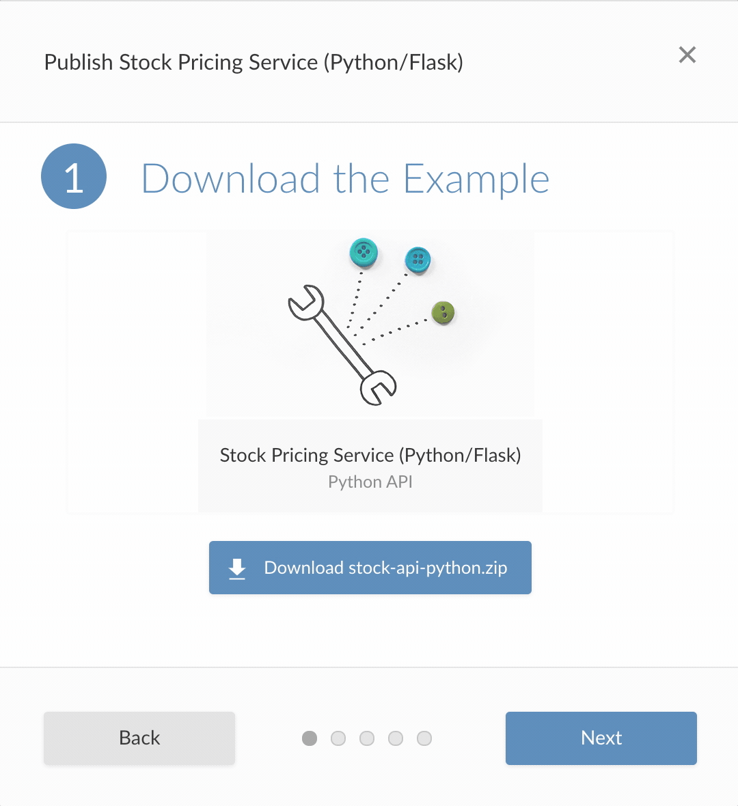Click the dialog header Publish Stock Pricing Service
Image resolution: width=738 pixels, height=806 pixels.
[254, 62]
